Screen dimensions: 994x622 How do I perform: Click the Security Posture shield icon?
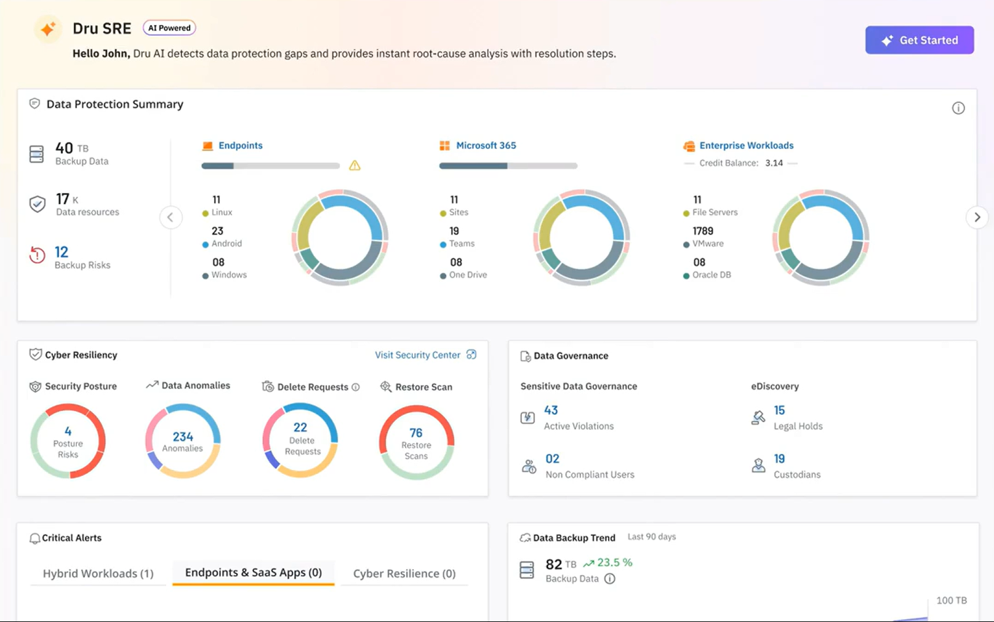(x=36, y=386)
